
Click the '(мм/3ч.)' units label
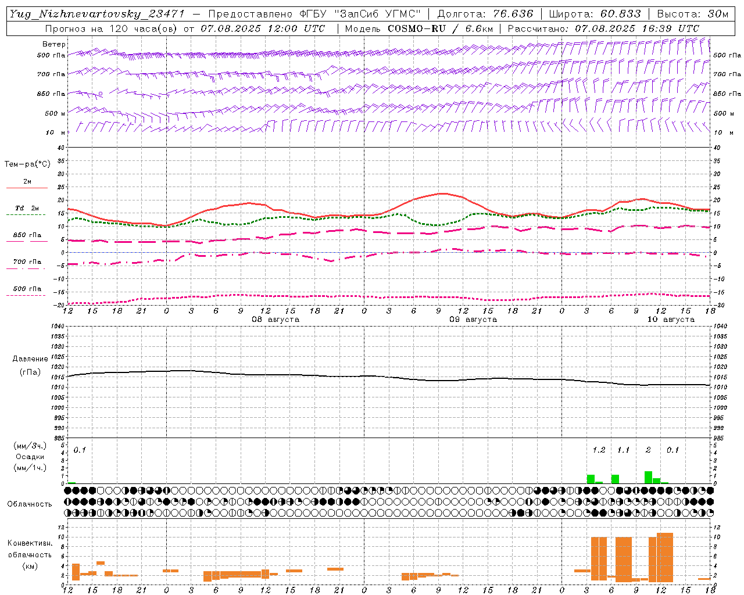[x=30, y=446]
